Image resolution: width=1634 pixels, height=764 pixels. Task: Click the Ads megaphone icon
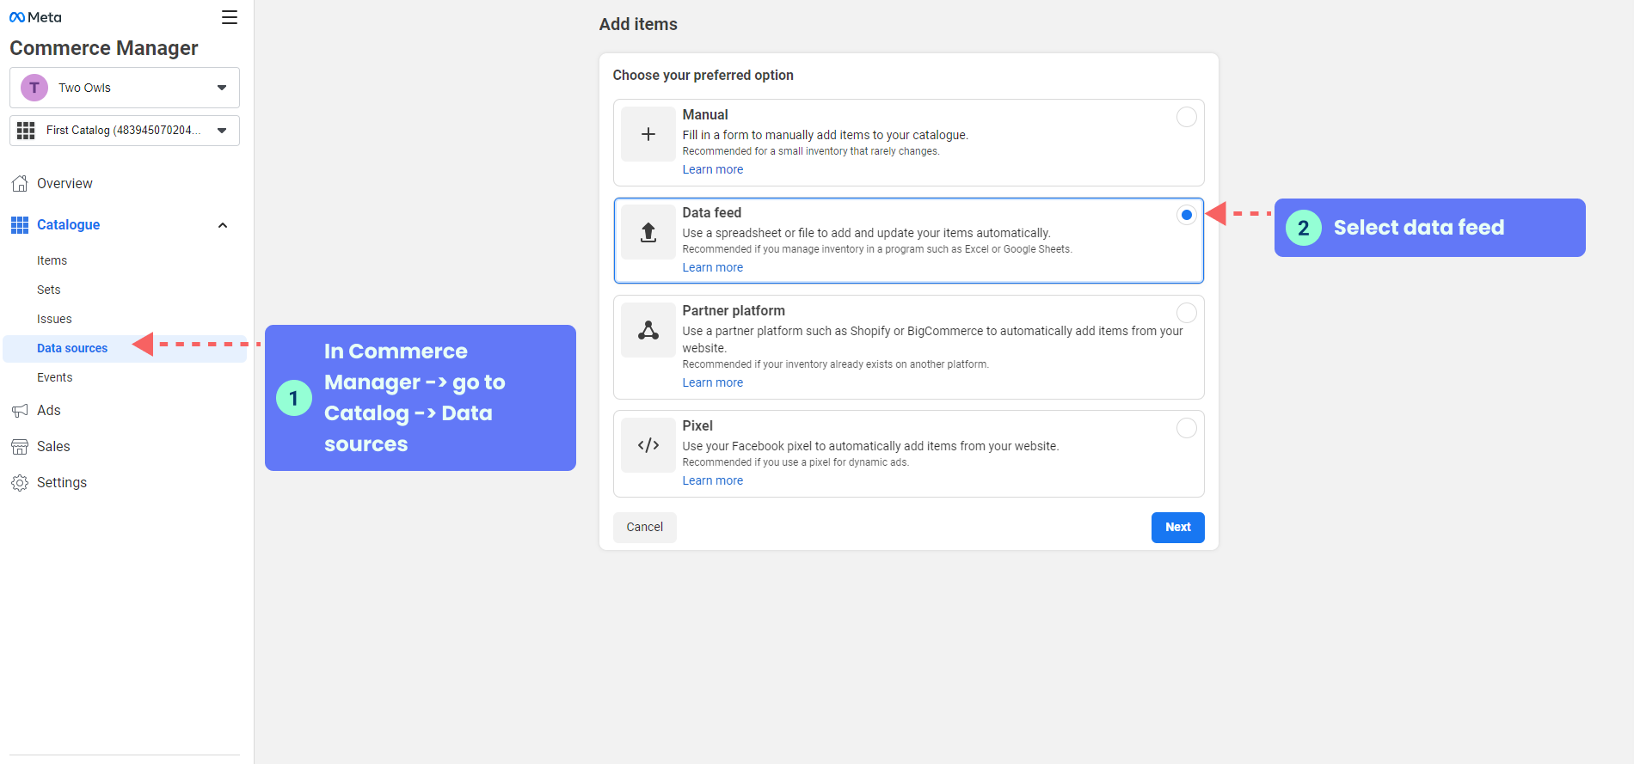(x=20, y=411)
